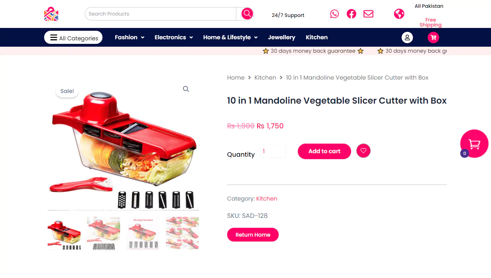Select the third product thumbnail
This screenshot has height=278, width=491.
click(143, 233)
